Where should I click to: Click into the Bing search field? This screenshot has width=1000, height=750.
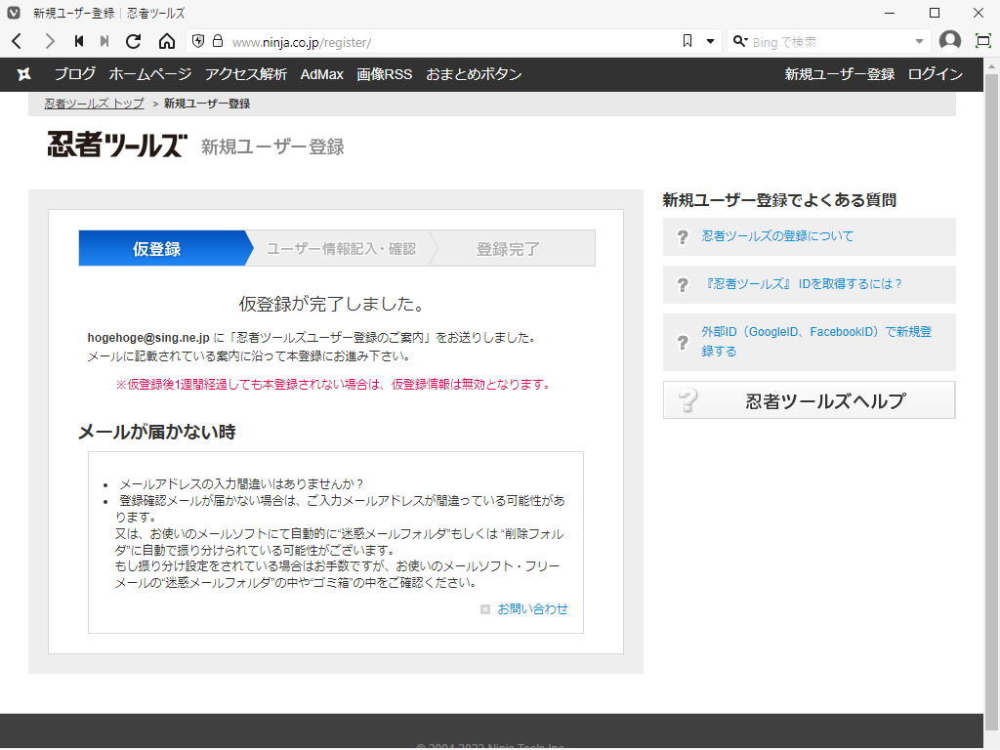(830, 42)
